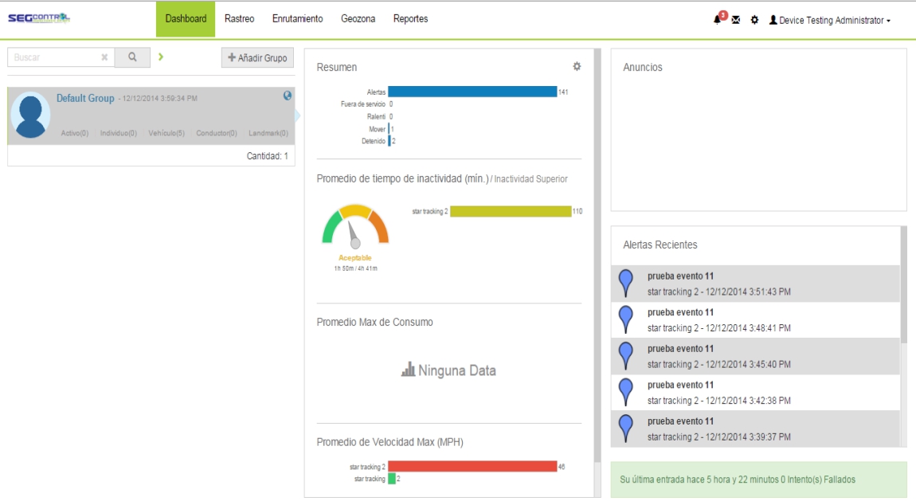The width and height of the screenshot is (916, 501).
Task: Open the Geozona menu
Action: click(358, 19)
